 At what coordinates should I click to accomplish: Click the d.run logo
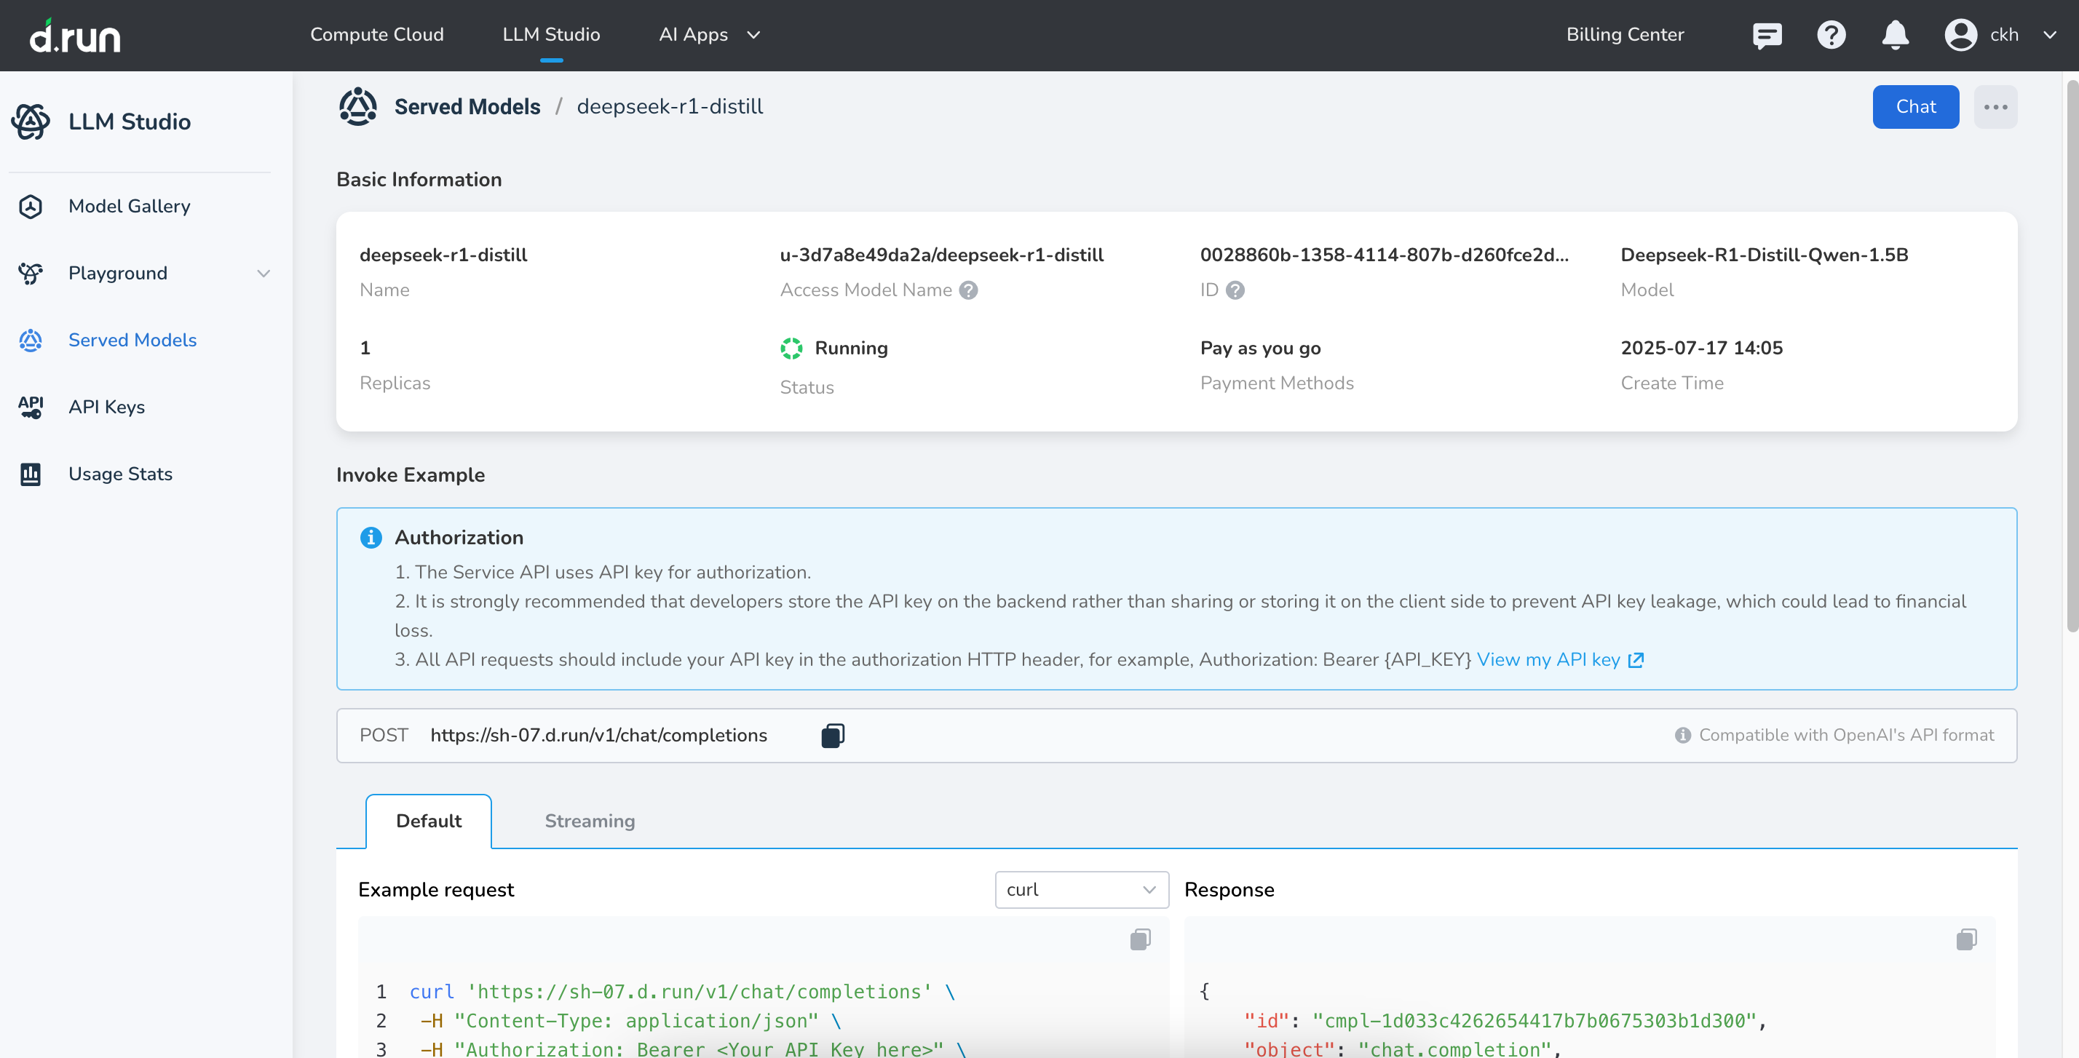point(75,36)
